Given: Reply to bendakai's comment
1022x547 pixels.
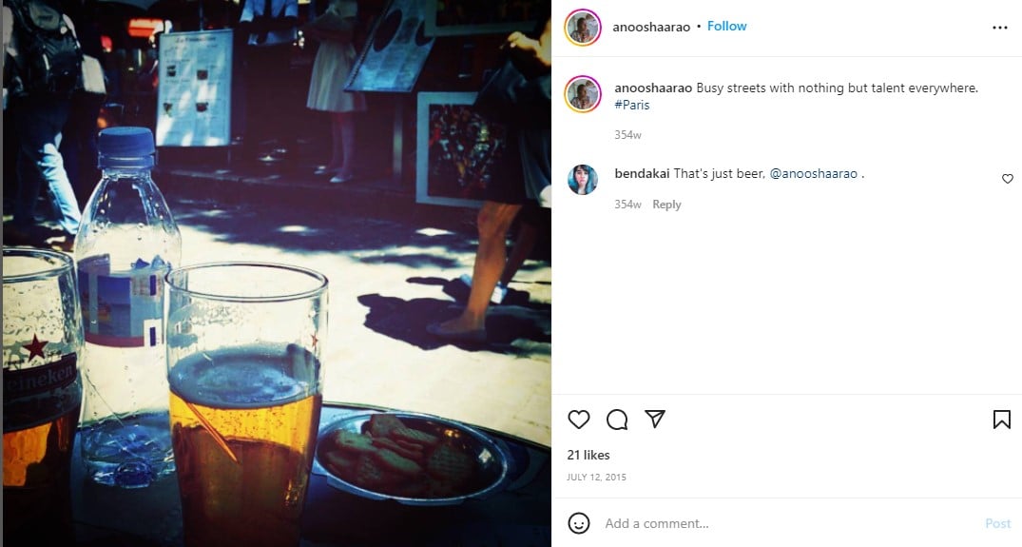Looking at the screenshot, I should 666,205.
